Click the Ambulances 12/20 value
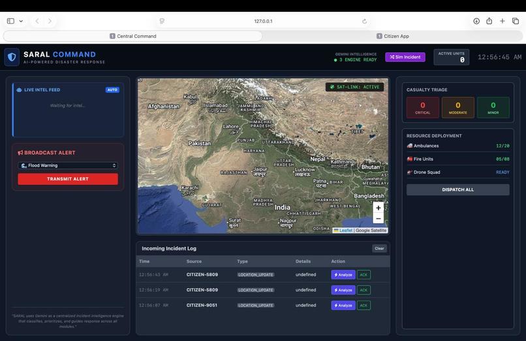This screenshot has width=526, height=341. [x=503, y=146]
